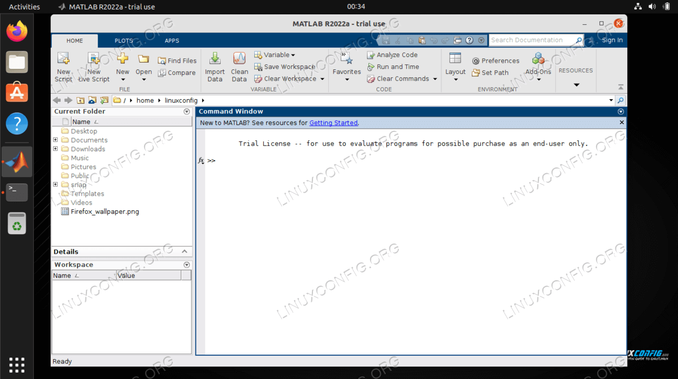
Task: Click Sign In
Action: click(x=612, y=40)
